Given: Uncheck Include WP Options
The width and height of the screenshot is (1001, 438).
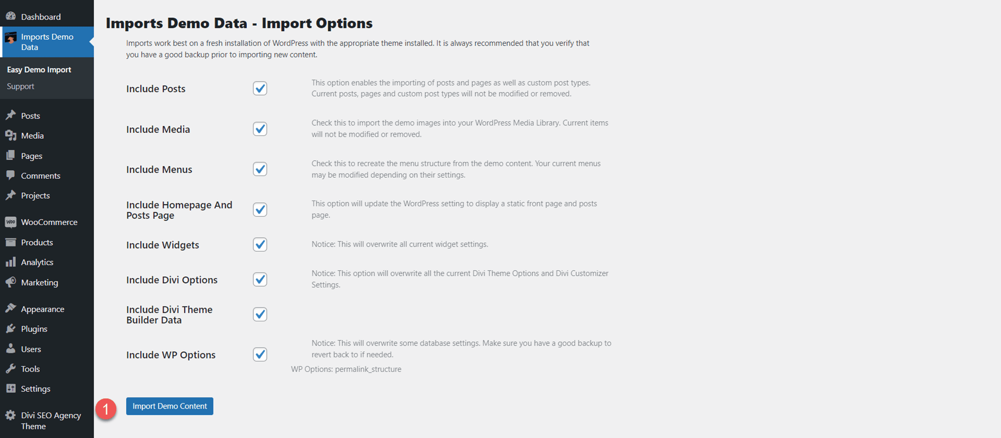Looking at the screenshot, I should pyautogui.click(x=260, y=354).
